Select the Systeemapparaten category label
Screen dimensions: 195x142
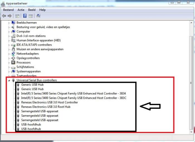coord(29,71)
